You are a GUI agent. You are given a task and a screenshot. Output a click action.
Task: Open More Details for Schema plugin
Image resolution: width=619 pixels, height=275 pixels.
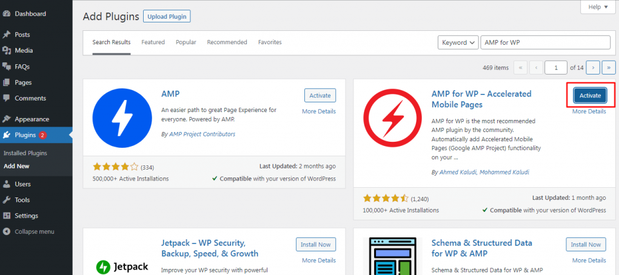pos(589,260)
